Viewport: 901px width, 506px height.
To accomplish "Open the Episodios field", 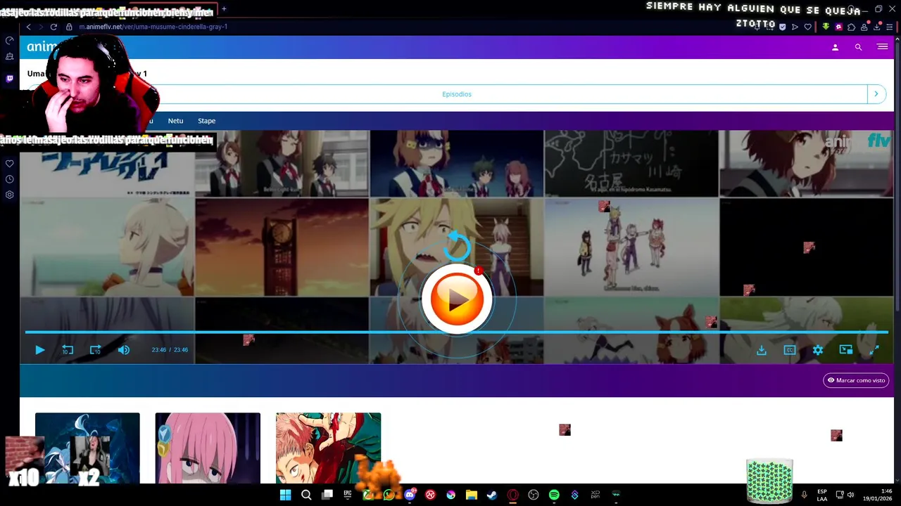I will coord(456,94).
